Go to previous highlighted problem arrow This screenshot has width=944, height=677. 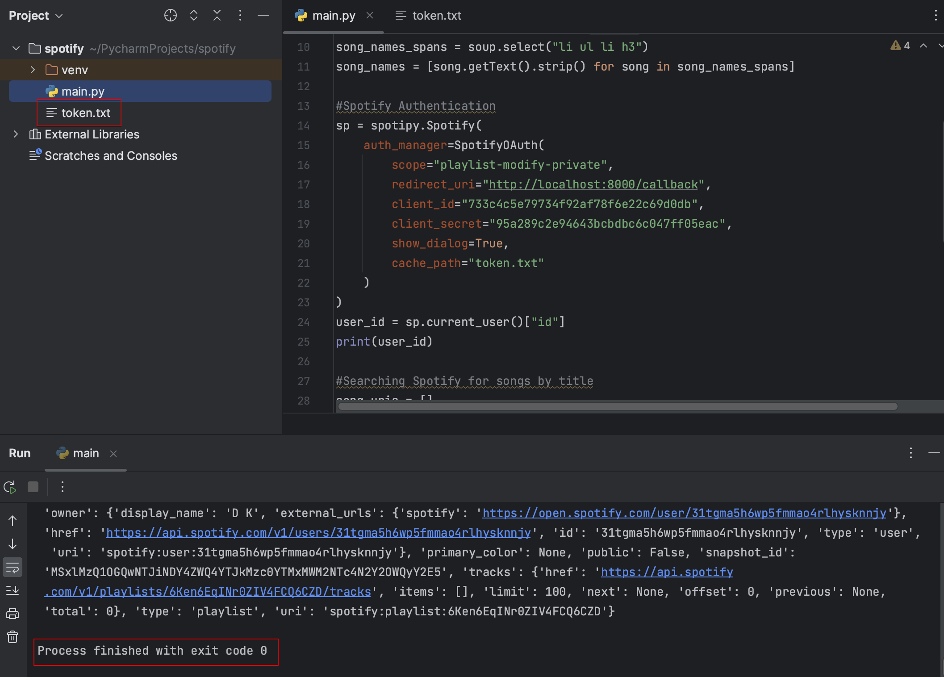[x=923, y=46]
